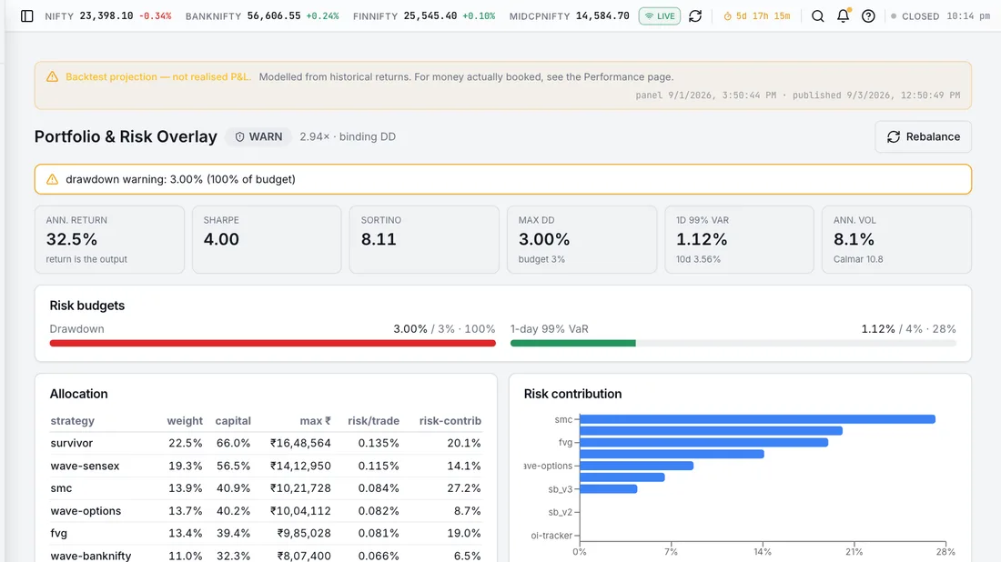This screenshot has height=562, width=1001.
Task: Click the 1D 99% VaR card
Action: (x=739, y=239)
